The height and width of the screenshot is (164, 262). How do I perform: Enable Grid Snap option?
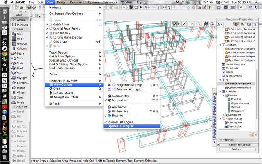point(74,42)
